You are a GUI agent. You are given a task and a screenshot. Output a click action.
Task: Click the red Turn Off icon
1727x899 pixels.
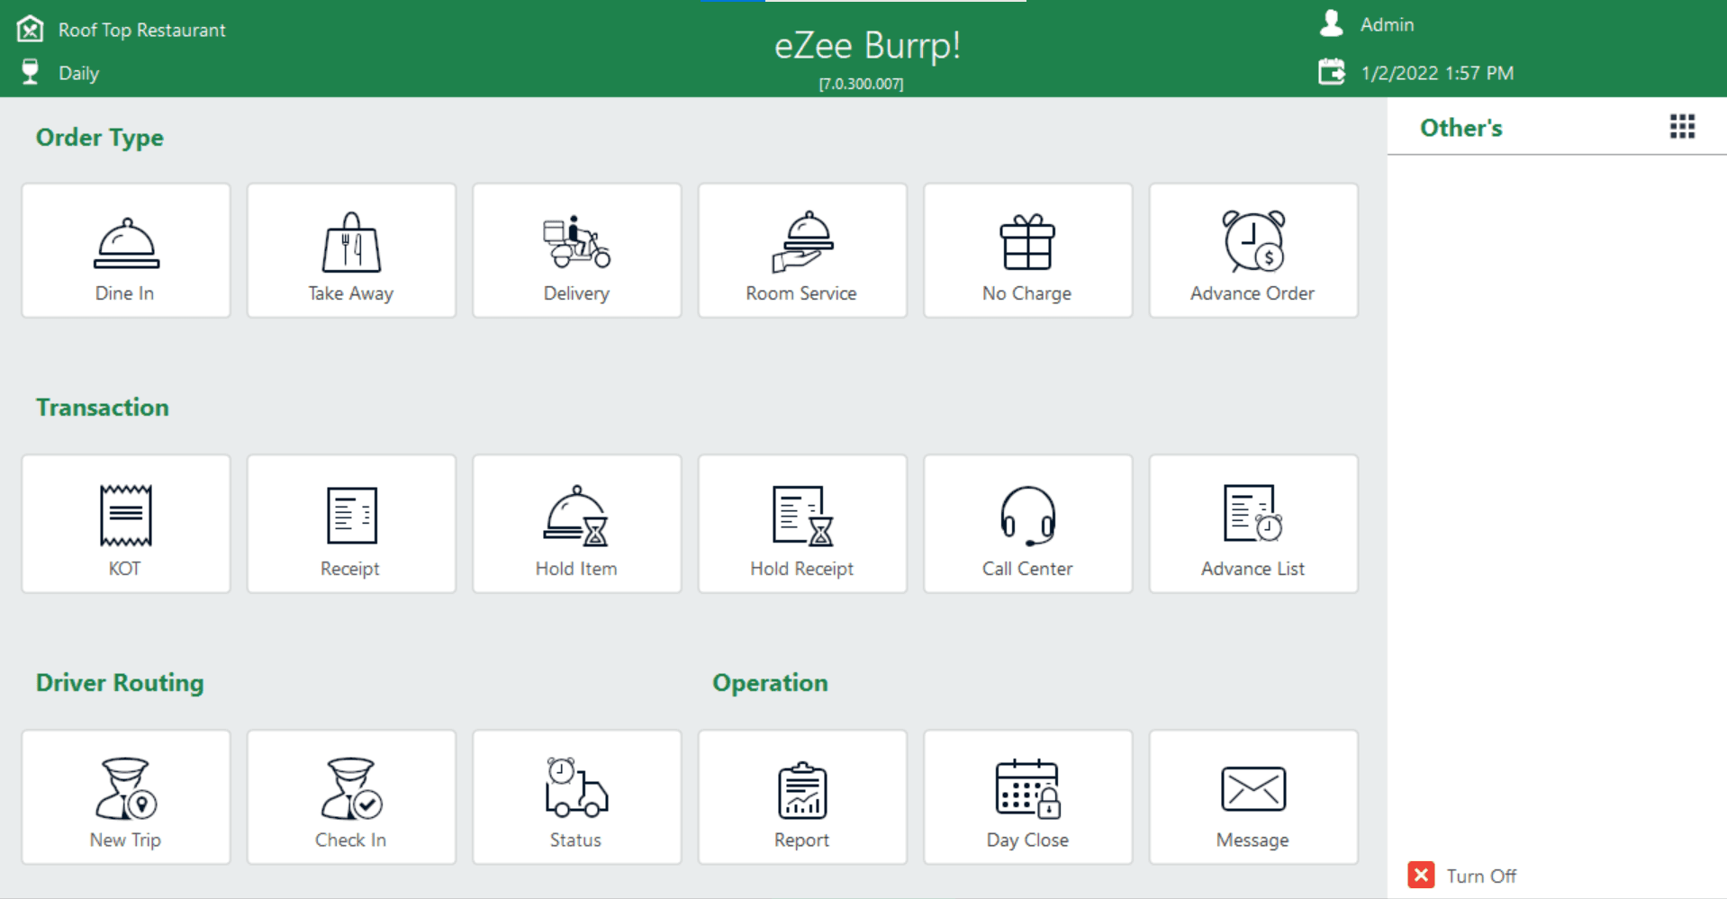[1421, 875]
